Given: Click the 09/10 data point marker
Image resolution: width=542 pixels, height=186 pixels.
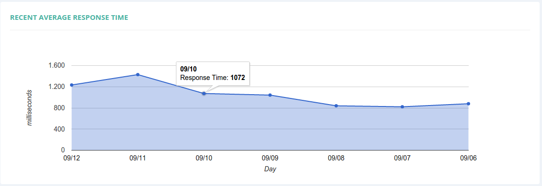Looking at the screenshot, I should 204,94.
